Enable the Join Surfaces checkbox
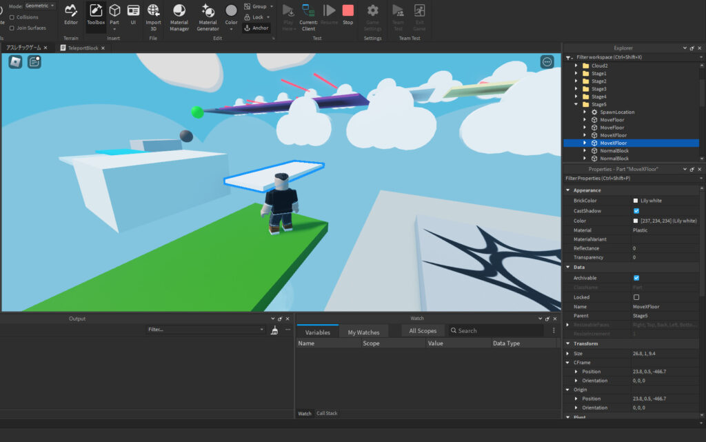The width and height of the screenshot is (706, 442). (x=12, y=28)
